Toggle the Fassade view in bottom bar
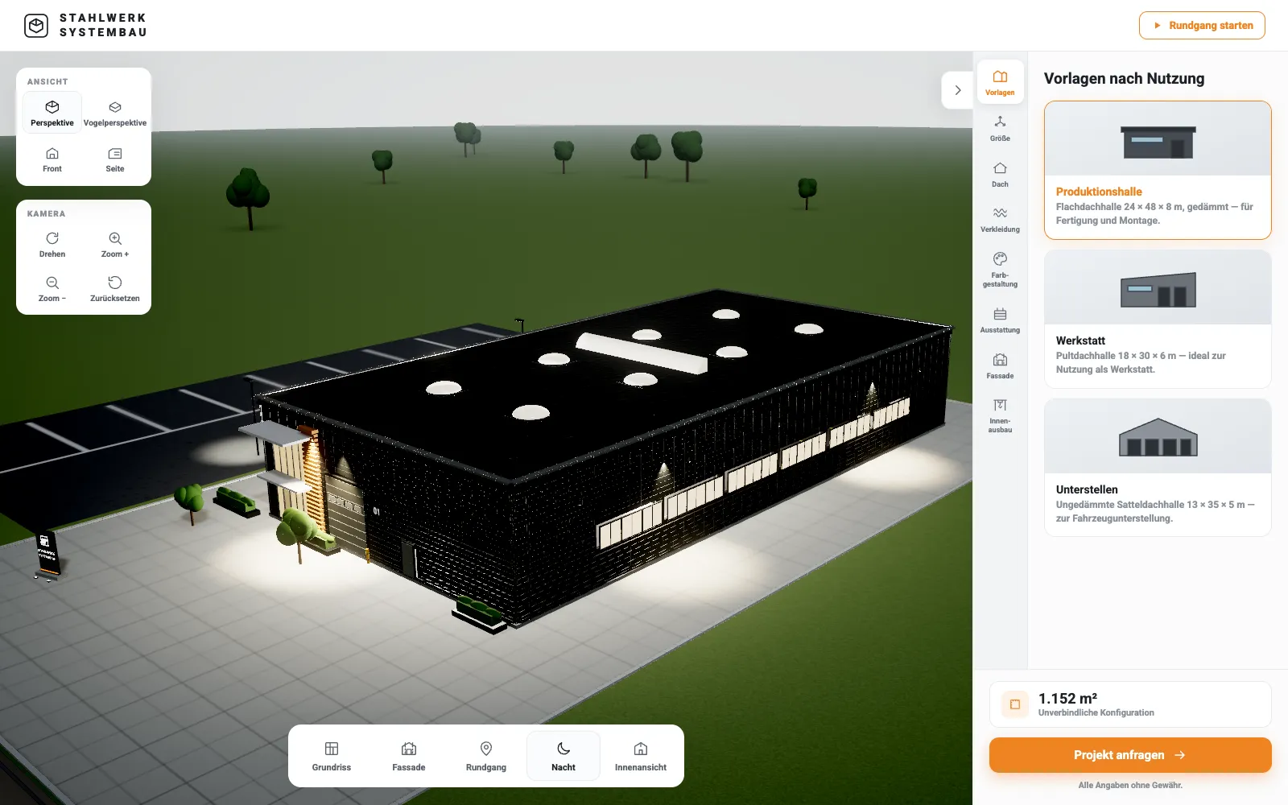Screen dimensions: 1288x805 coord(409,756)
